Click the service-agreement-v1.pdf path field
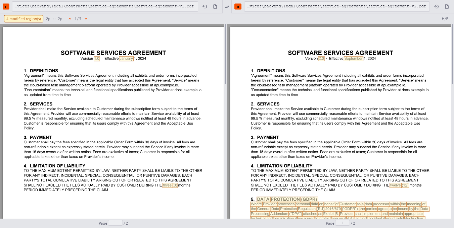The width and height of the screenshot is (454, 228). click(105, 7)
